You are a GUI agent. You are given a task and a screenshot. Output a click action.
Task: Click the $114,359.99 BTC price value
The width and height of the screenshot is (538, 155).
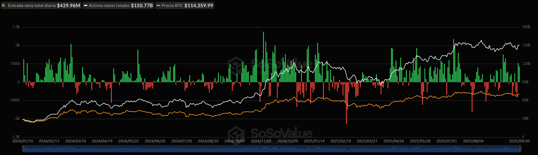199,5
